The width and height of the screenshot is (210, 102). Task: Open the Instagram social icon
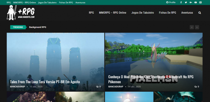pyautogui.click(x=200, y=2)
